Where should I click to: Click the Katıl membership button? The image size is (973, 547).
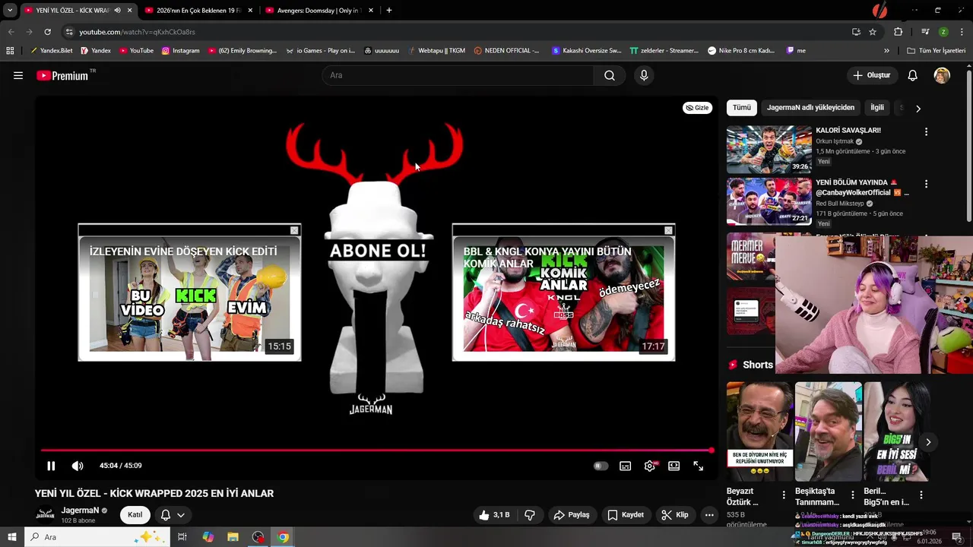(135, 515)
